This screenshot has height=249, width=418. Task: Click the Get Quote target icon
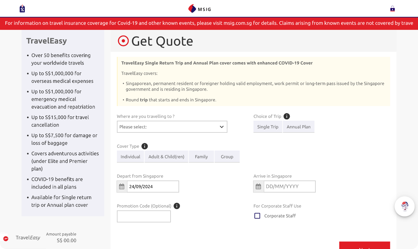pos(123,41)
